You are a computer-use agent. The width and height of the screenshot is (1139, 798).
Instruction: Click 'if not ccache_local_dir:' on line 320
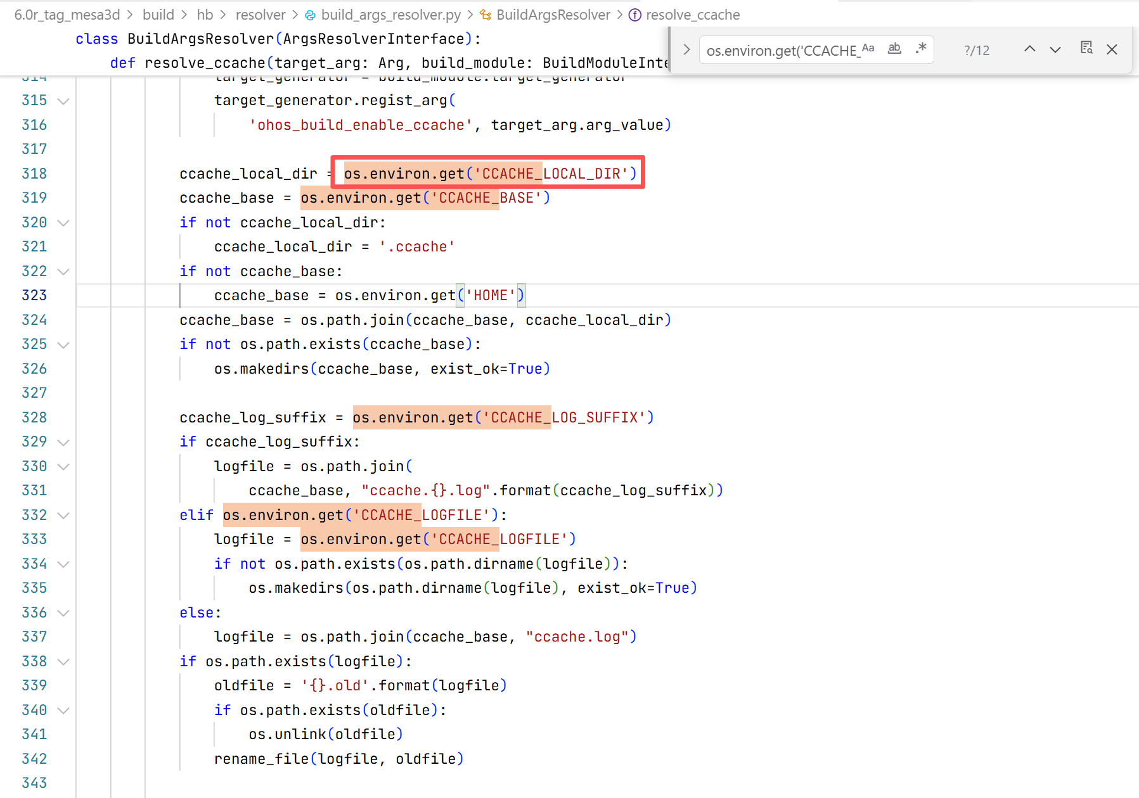pos(283,222)
